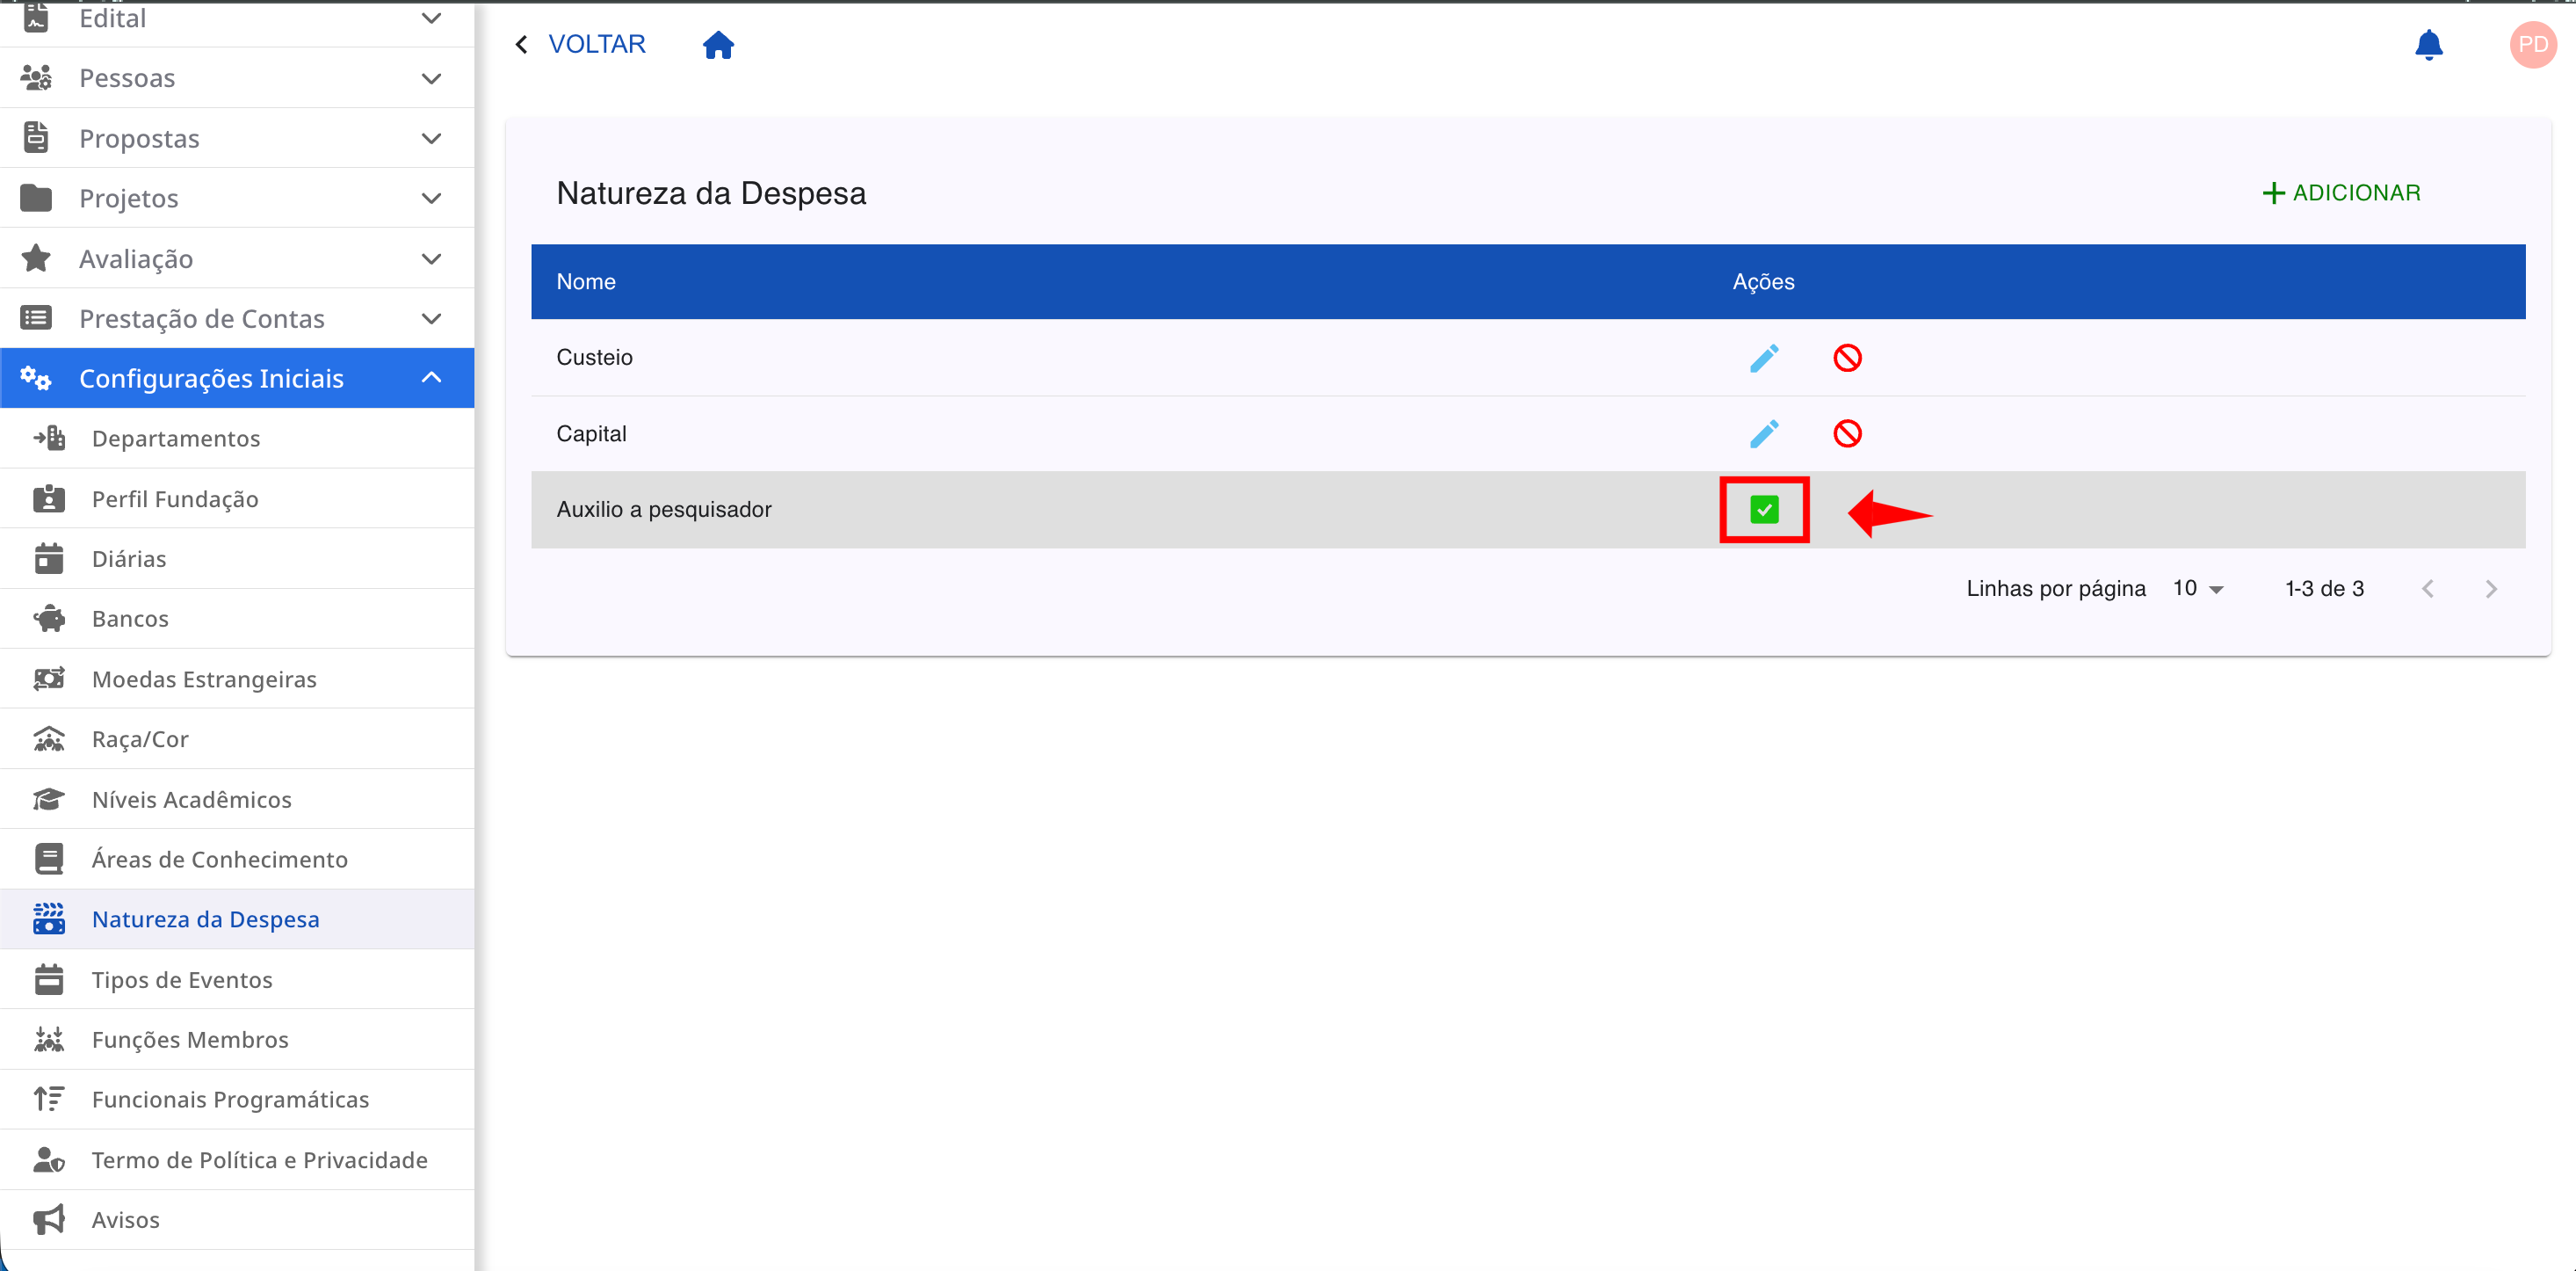Expand the Projetos menu chevron
This screenshot has width=2576, height=1271.
click(431, 198)
